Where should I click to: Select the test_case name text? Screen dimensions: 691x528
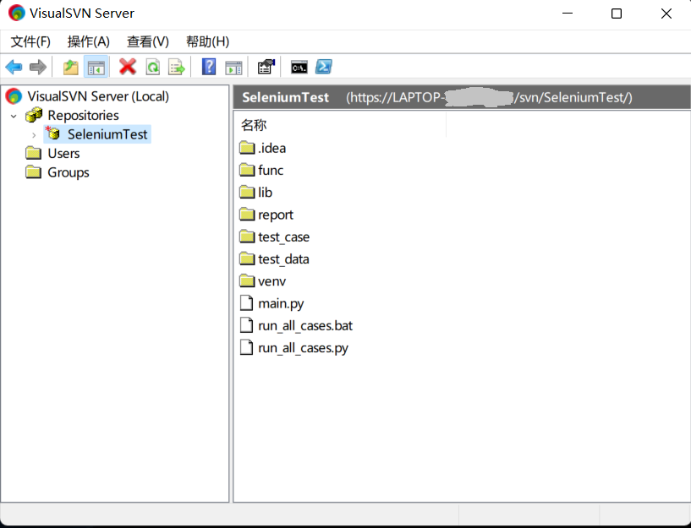(284, 237)
